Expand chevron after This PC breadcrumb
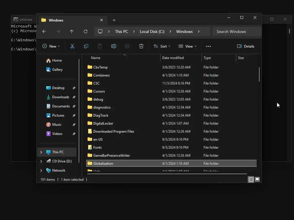294x220 pixels. [x=134, y=32]
